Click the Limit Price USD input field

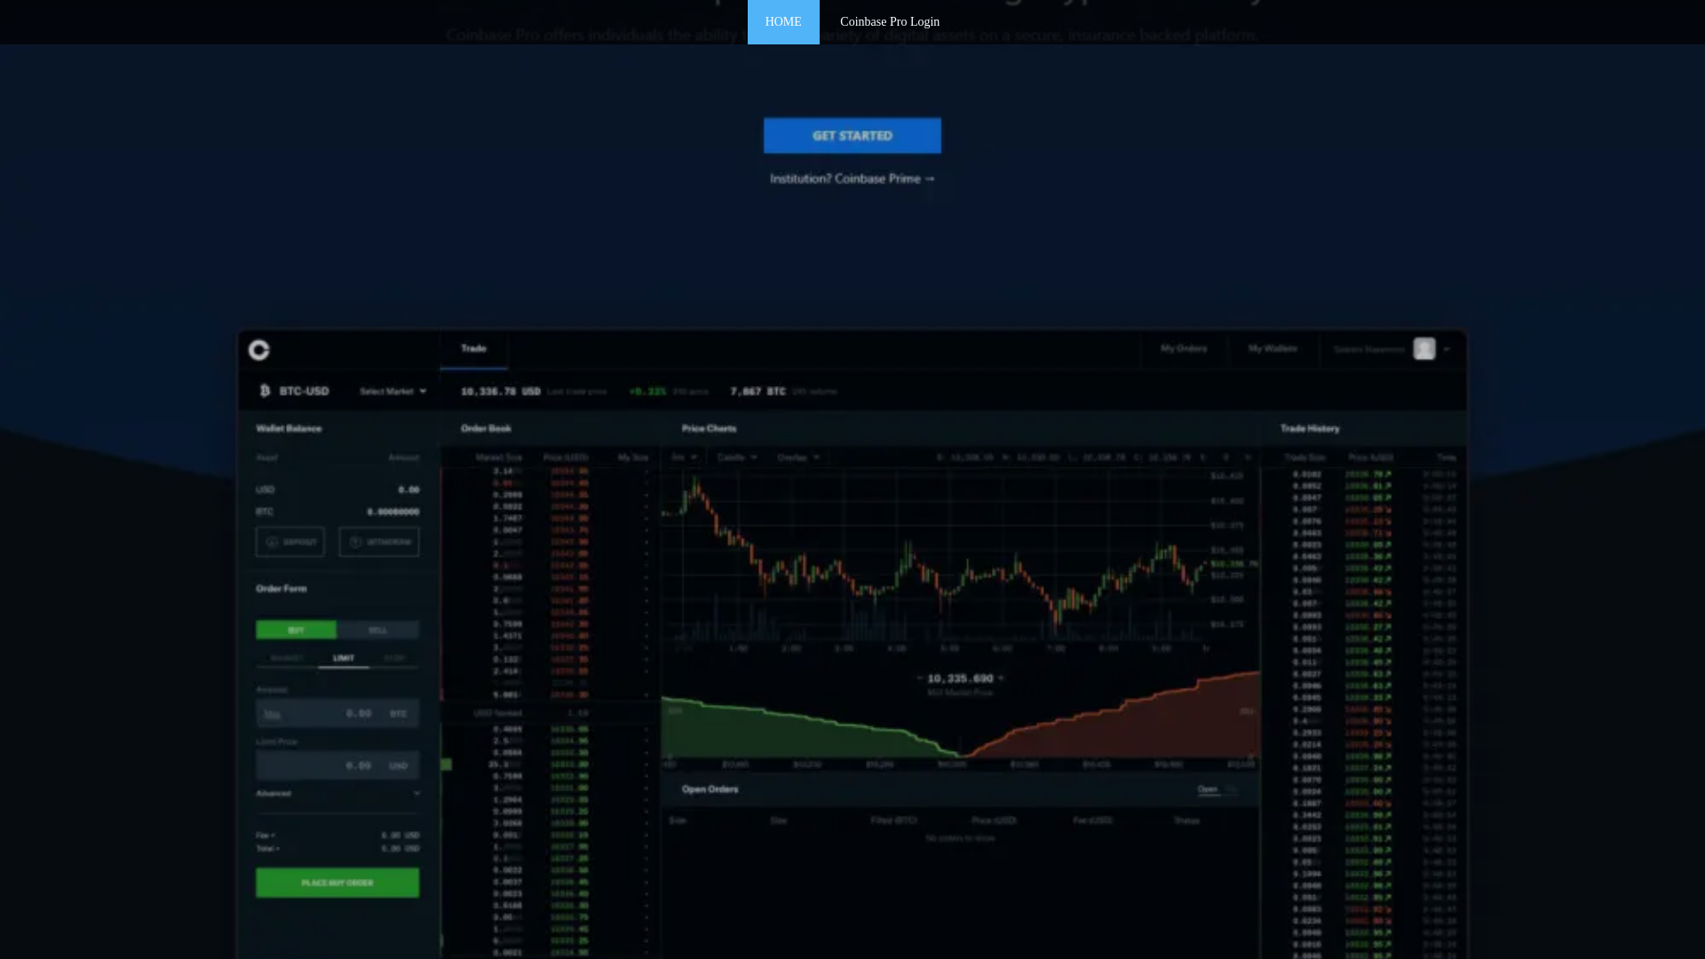click(x=337, y=765)
